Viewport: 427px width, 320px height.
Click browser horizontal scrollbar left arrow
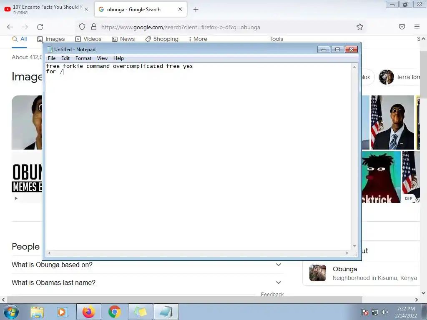(3, 300)
